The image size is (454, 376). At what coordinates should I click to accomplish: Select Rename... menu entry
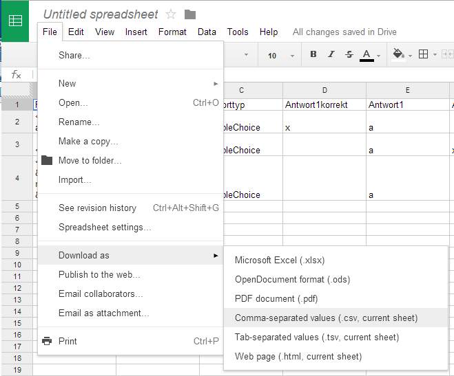131,122
